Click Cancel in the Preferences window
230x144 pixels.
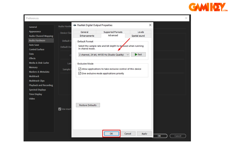178,136
